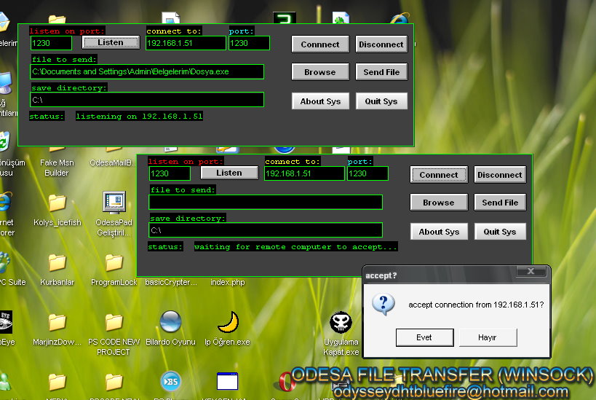Screen dimensions: 596x400
Task: Open the Bilardo Oyunu desktop icon
Action: [x=170, y=322]
